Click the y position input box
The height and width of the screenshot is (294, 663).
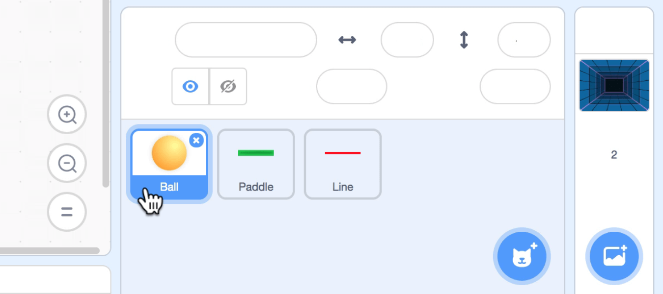click(524, 40)
